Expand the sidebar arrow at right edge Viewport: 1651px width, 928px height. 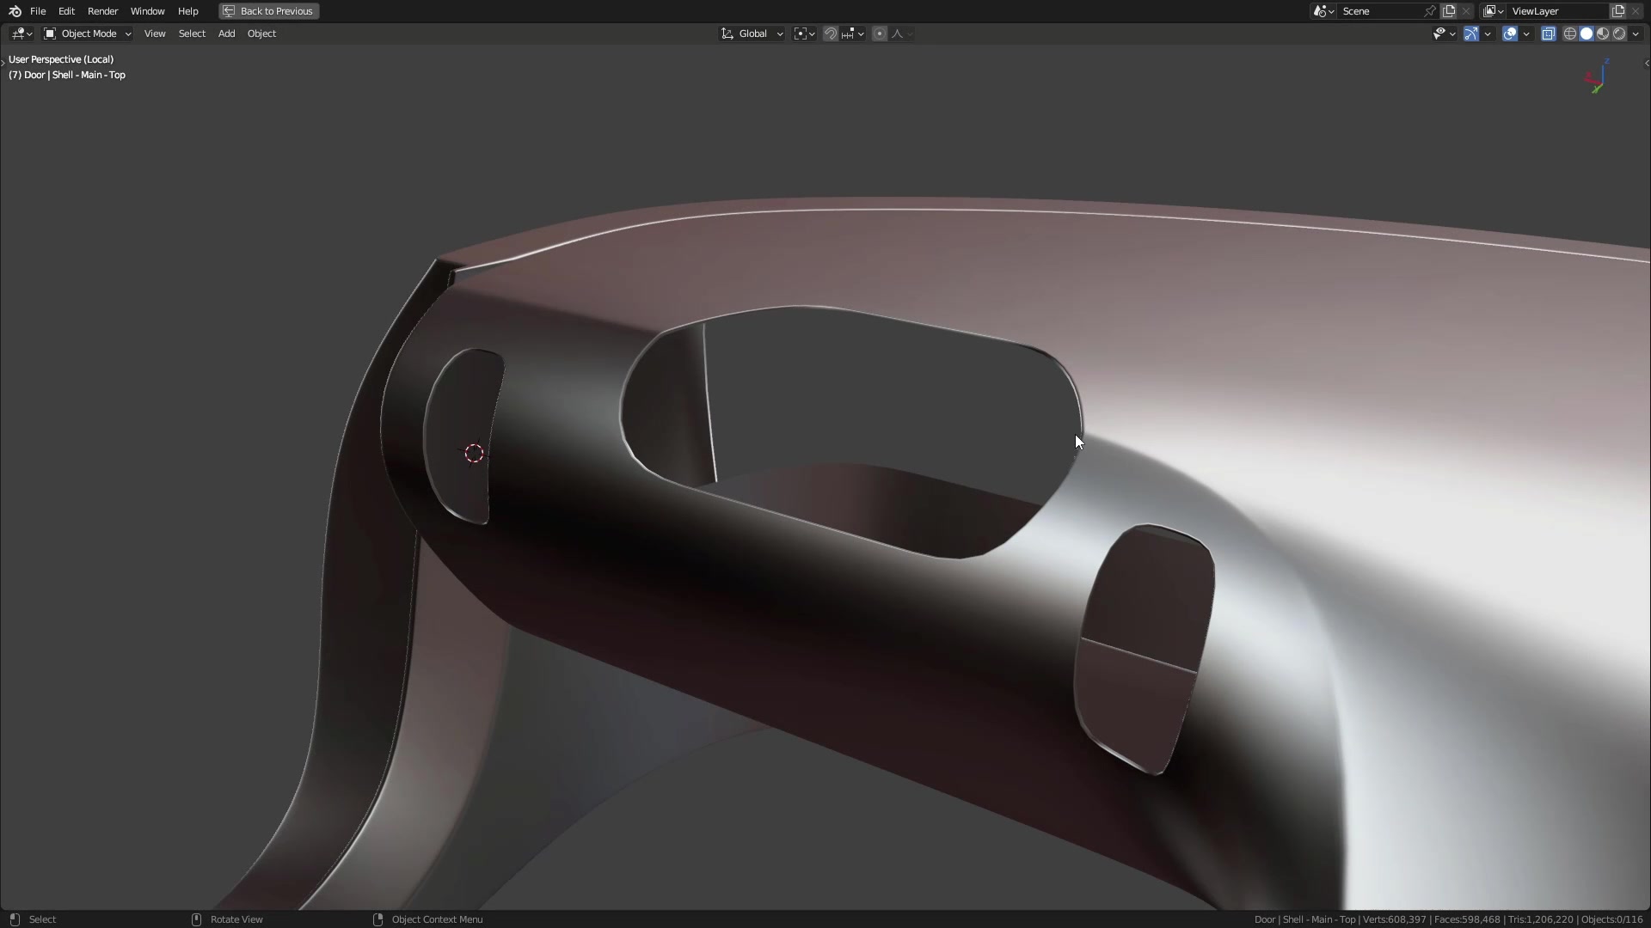[x=1646, y=63]
